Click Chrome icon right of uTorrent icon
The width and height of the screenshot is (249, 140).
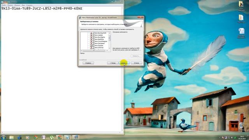pos(60,137)
